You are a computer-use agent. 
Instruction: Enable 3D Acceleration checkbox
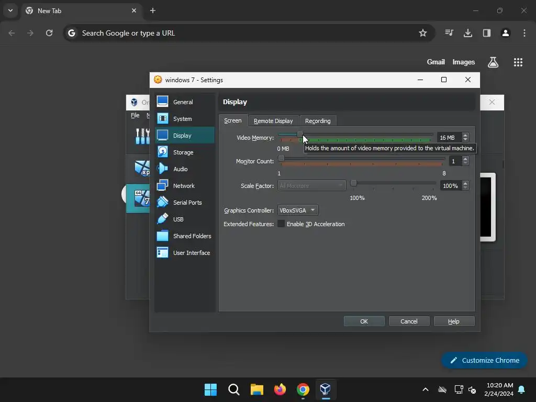tap(281, 224)
